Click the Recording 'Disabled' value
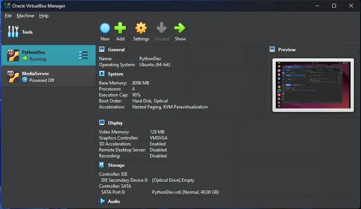Screen dimensions: 361x209 (158, 156)
